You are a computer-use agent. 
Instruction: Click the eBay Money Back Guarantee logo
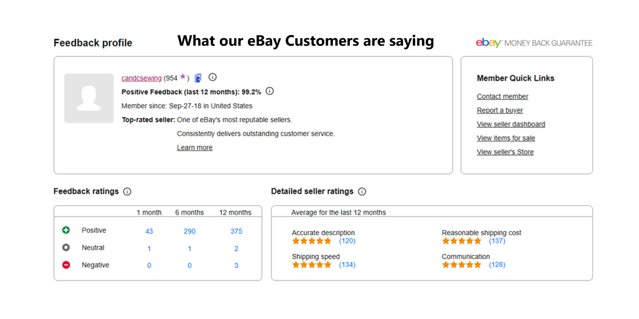tap(534, 43)
